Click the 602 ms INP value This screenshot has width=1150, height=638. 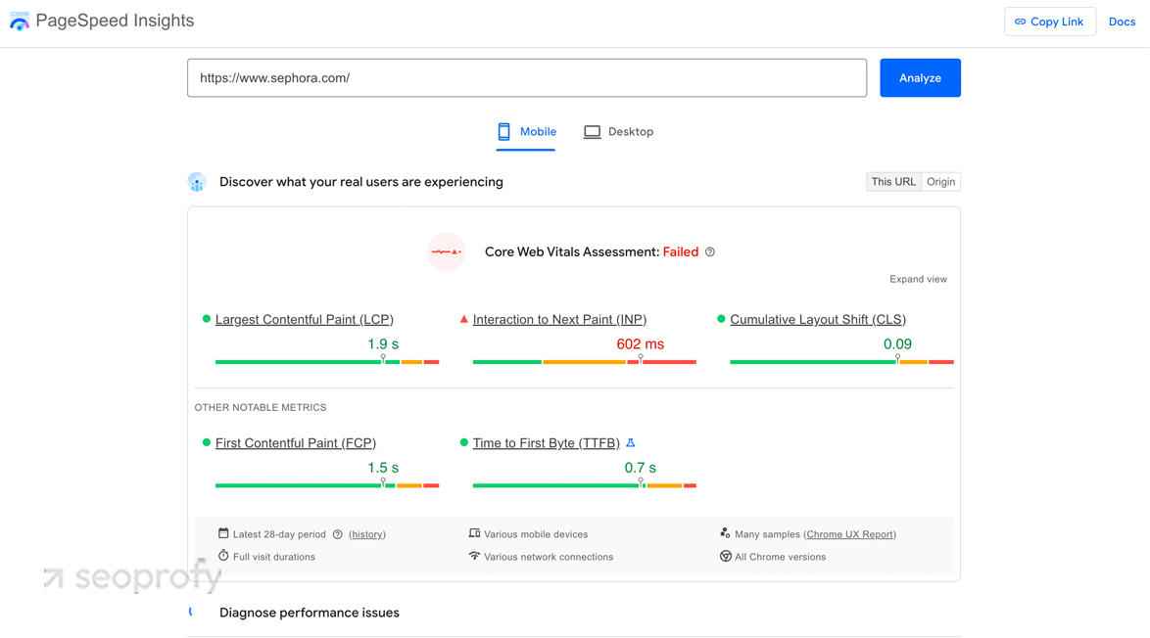pos(641,344)
